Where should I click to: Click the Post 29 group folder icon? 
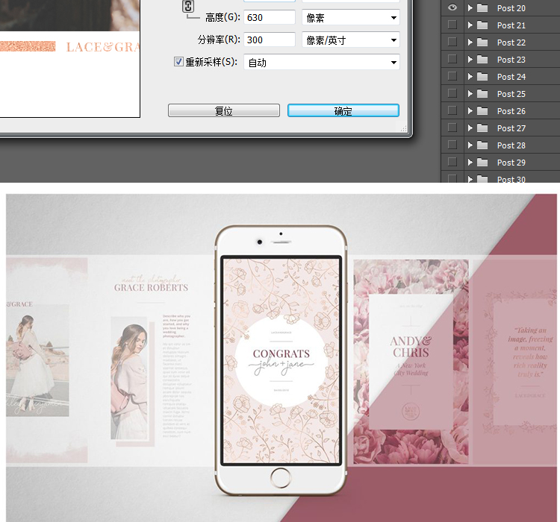click(x=482, y=163)
